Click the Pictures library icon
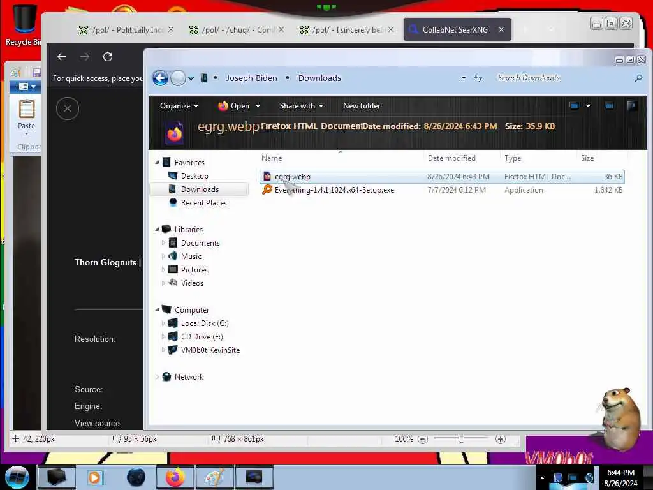This screenshot has height=490, width=653. pos(173,270)
